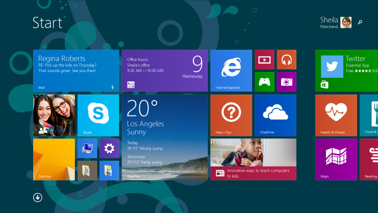Open the Los Angeles Weather tile

(x=165, y=137)
